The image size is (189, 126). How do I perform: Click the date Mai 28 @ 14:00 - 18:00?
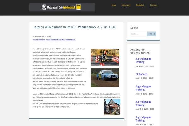pos(145,66)
